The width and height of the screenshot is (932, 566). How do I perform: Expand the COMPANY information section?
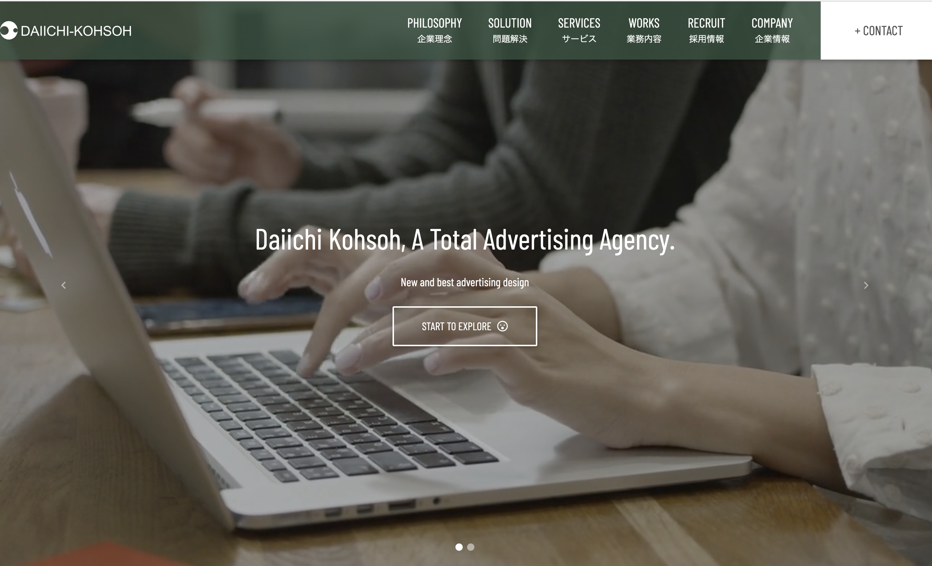click(772, 30)
